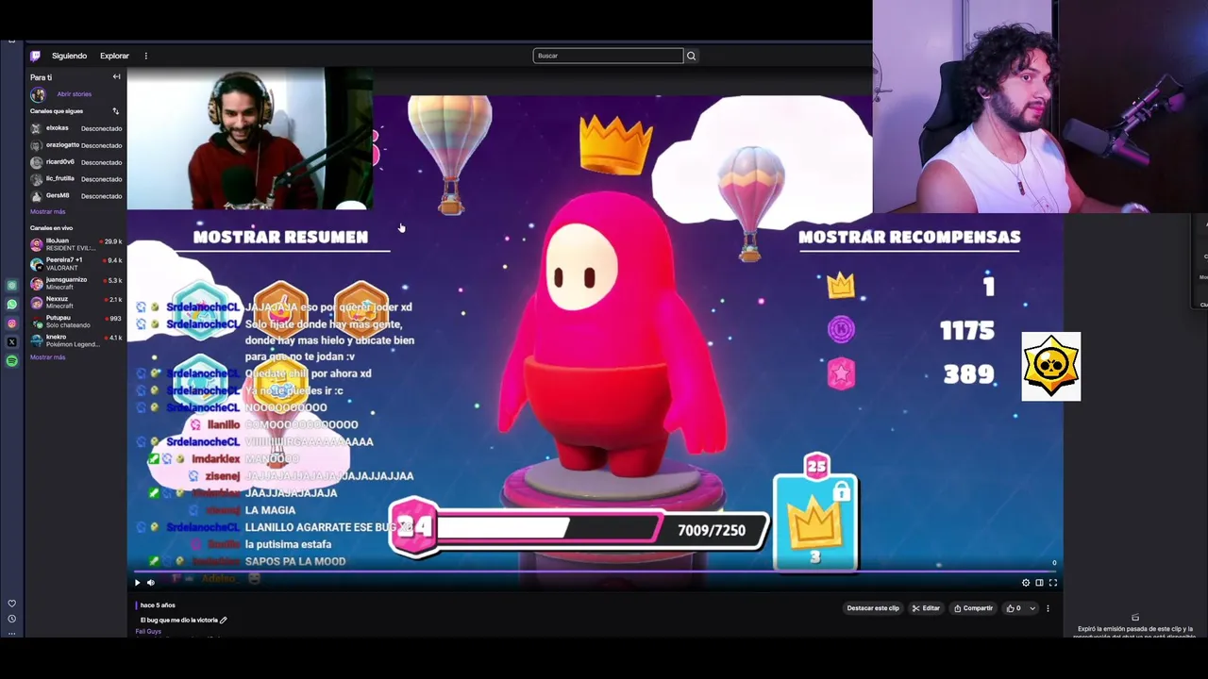The width and height of the screenshot is (1208, 679).
Task: Click the heart icon in browser sidebar
Action: tap(11, 604)
